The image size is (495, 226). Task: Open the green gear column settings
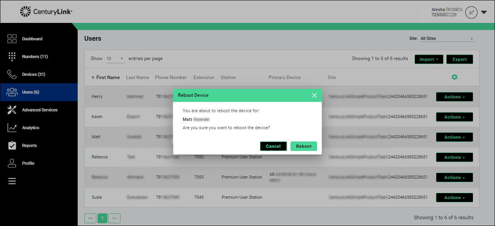[454, 77]
